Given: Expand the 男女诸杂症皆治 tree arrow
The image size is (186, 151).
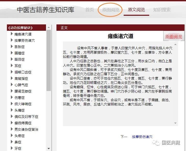Looking at the screenshot, I should (x=12, y=129).
